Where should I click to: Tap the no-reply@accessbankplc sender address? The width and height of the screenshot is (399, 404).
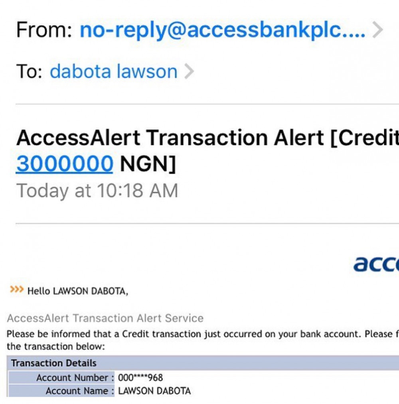[x=222, y=30]
